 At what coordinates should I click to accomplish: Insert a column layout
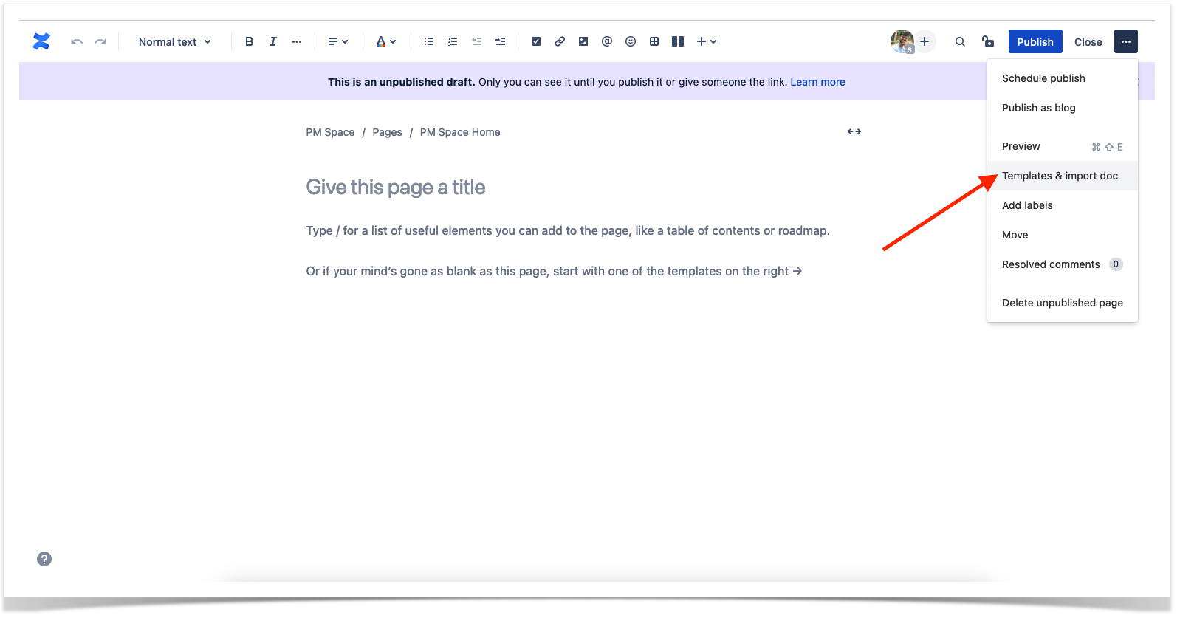[678, 41]
